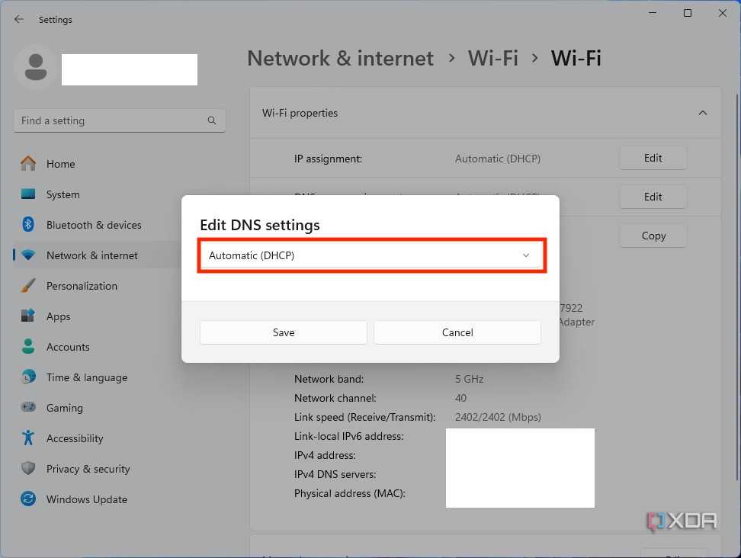Image resolution: width=741 pixels, height=558 pixels.
Task: Click the Time & language globe icon
Action: click(28, 377)
